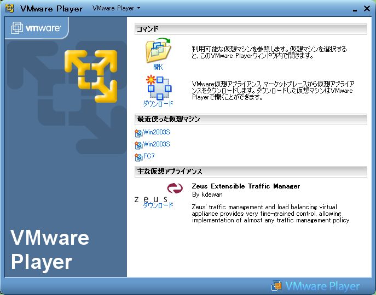
Task: Click the 開く link
Action: click(x=158, y=67)
